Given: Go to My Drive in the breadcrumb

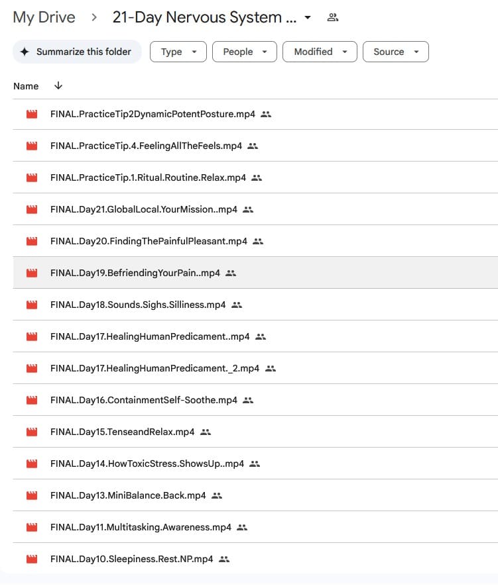Looking at the screenshot, I should coord(44,18).
